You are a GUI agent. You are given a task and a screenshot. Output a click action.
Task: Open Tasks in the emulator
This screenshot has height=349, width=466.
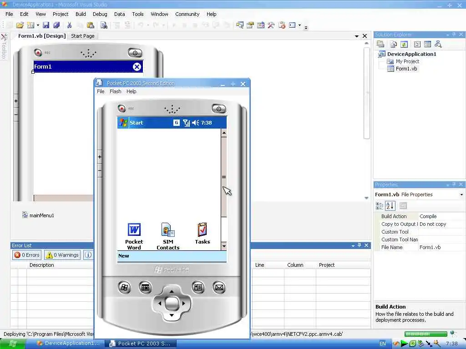coord(203,234)
